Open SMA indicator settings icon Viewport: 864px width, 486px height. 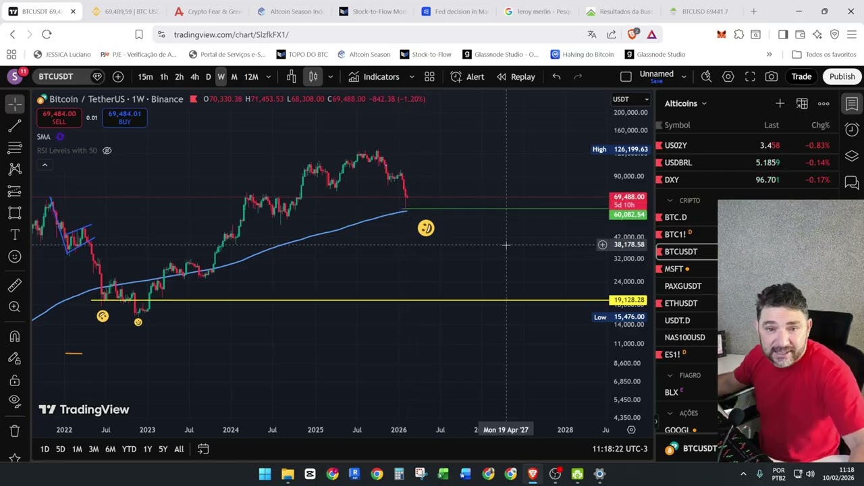60,136
